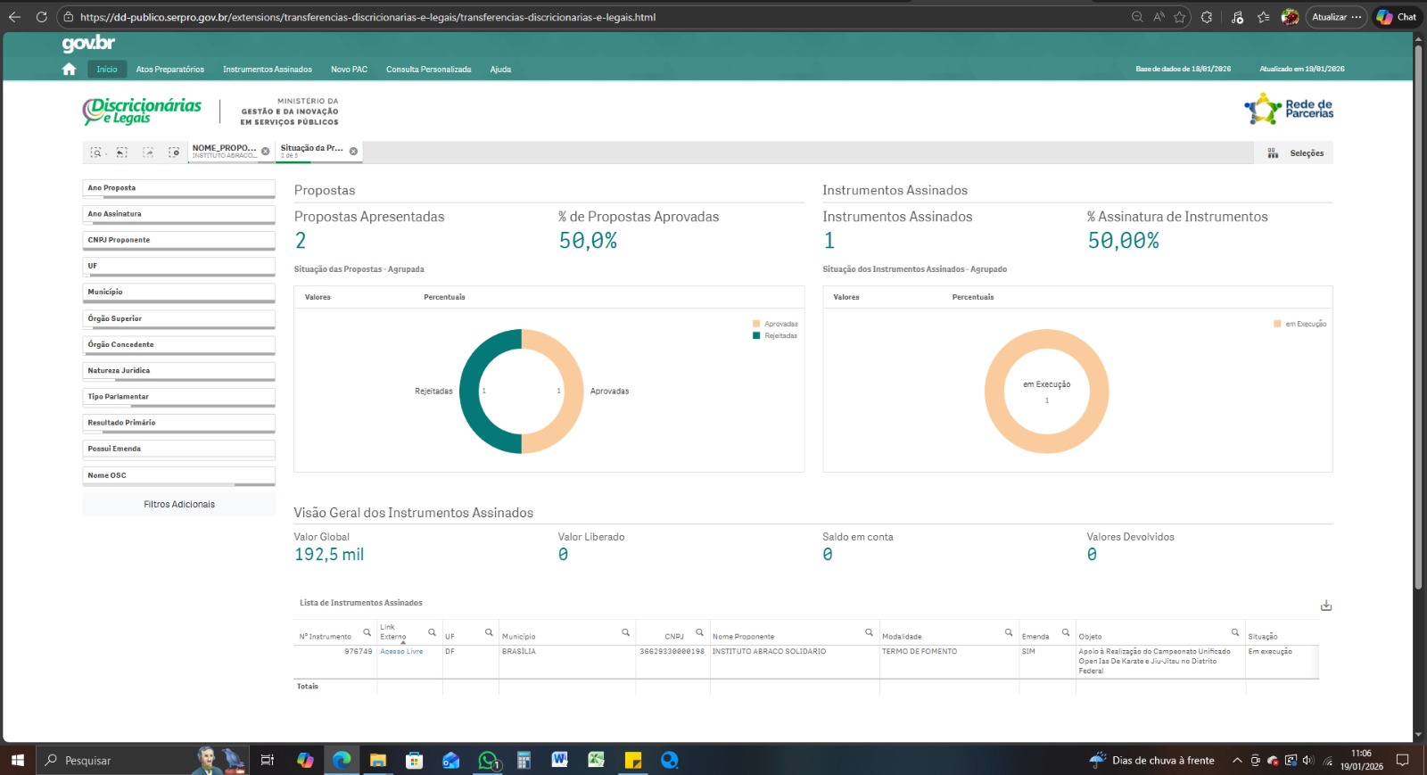Image resolution: width=1427 pixels, height=775 pixels.
Task: Clear all selections using the toolbar icon
Action: [174, 153]
